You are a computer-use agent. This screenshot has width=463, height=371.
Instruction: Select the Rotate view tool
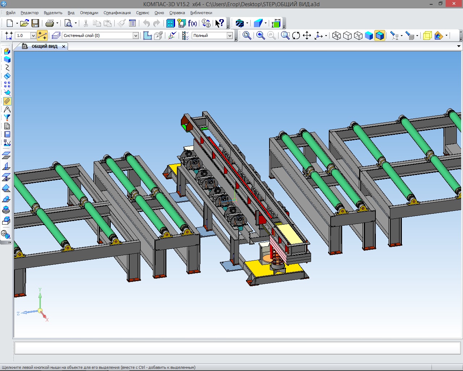[296, 36]
